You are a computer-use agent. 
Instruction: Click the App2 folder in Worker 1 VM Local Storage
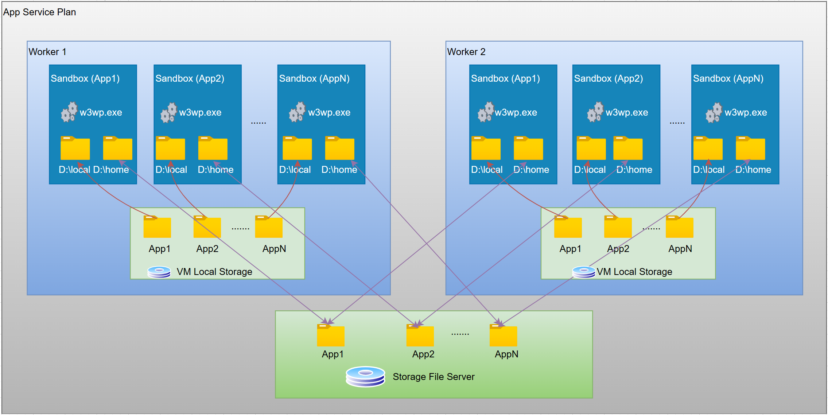click(207, 227)
